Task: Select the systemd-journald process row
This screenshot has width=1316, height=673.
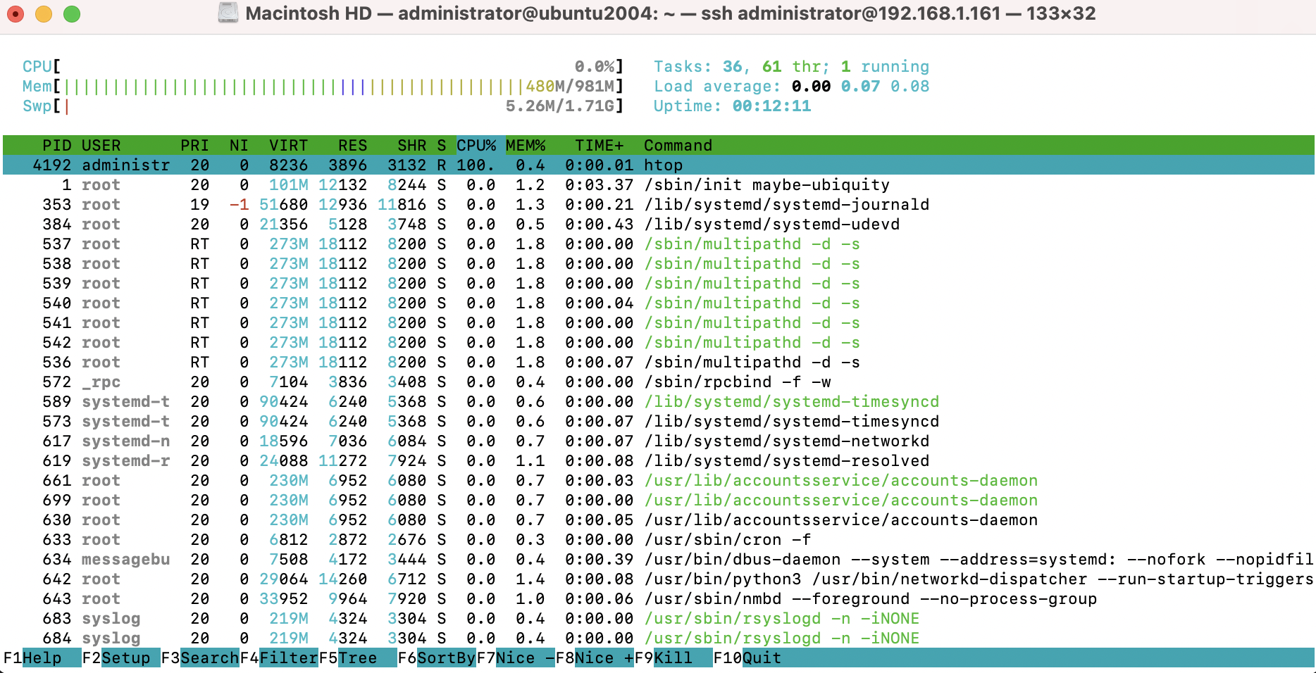Action: (x=658, y=204)
